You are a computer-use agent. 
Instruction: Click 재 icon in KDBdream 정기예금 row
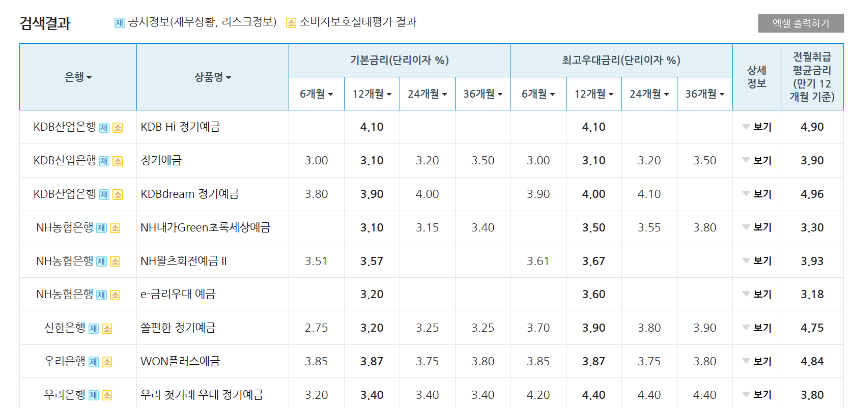click(104, 195)
